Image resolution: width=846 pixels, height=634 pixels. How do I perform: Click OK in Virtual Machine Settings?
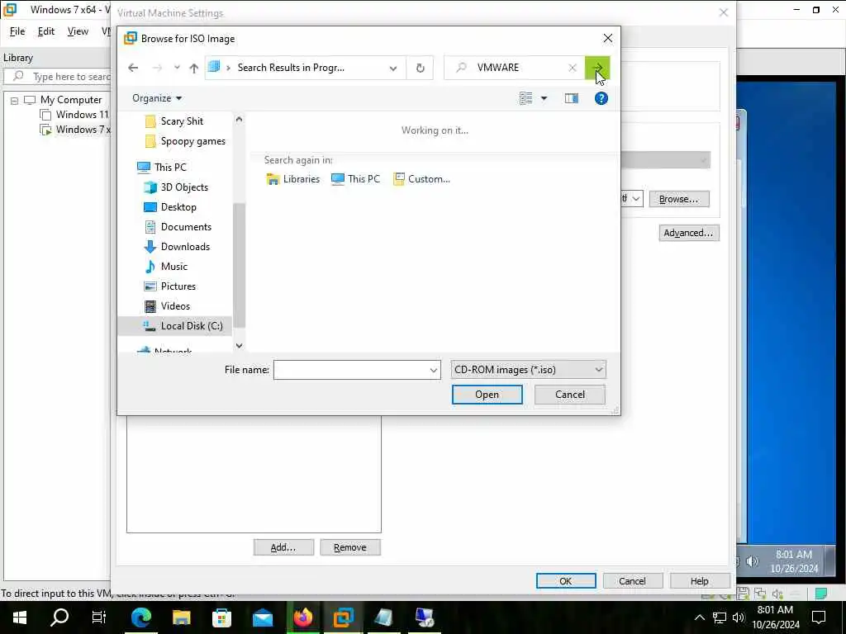click(x=565, y=580)
